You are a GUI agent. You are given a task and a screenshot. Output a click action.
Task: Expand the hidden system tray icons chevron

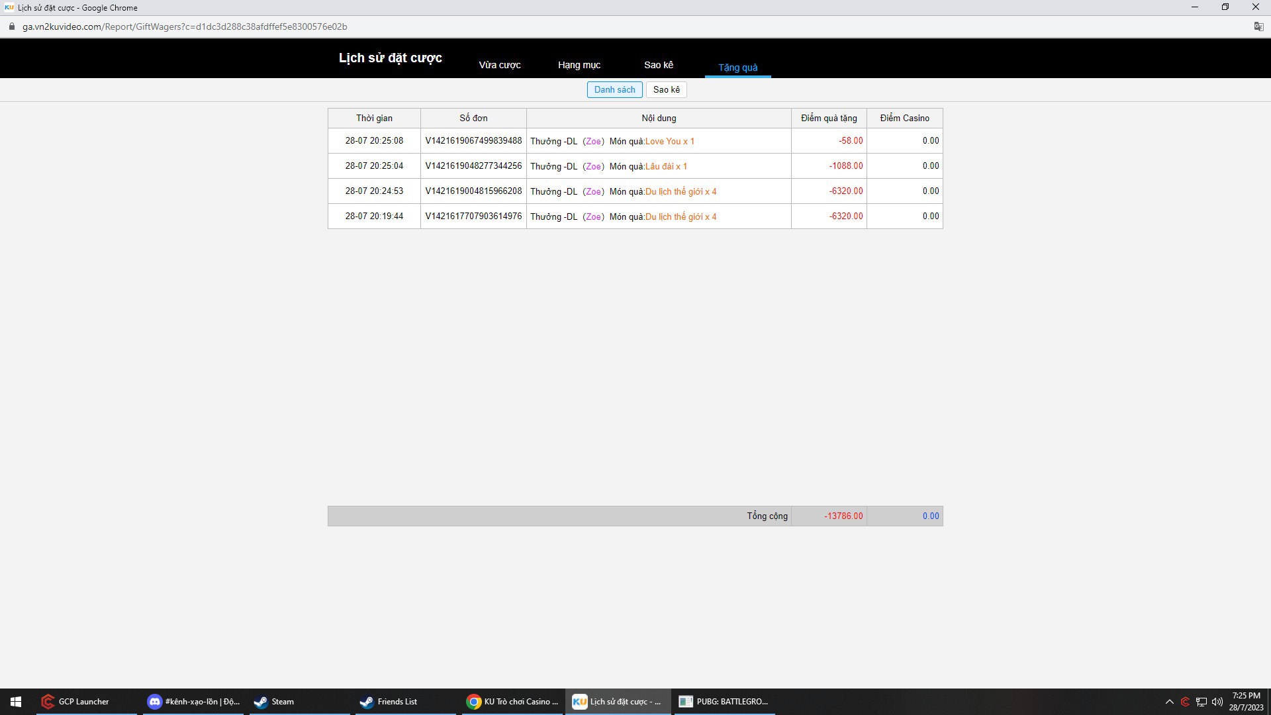pos(1169,702)
